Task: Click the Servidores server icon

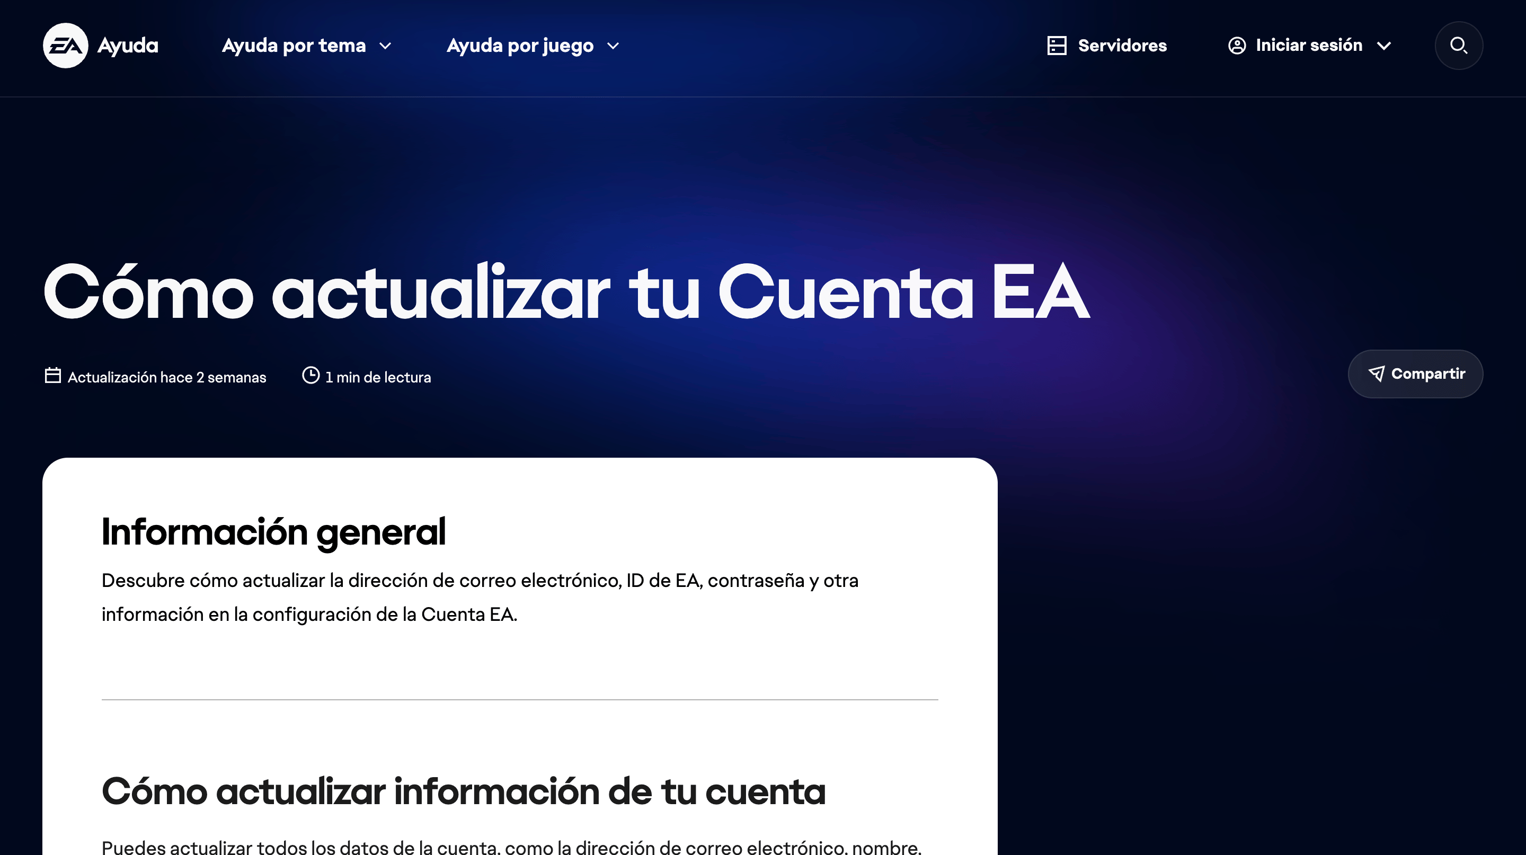Action: point(1056,46)
